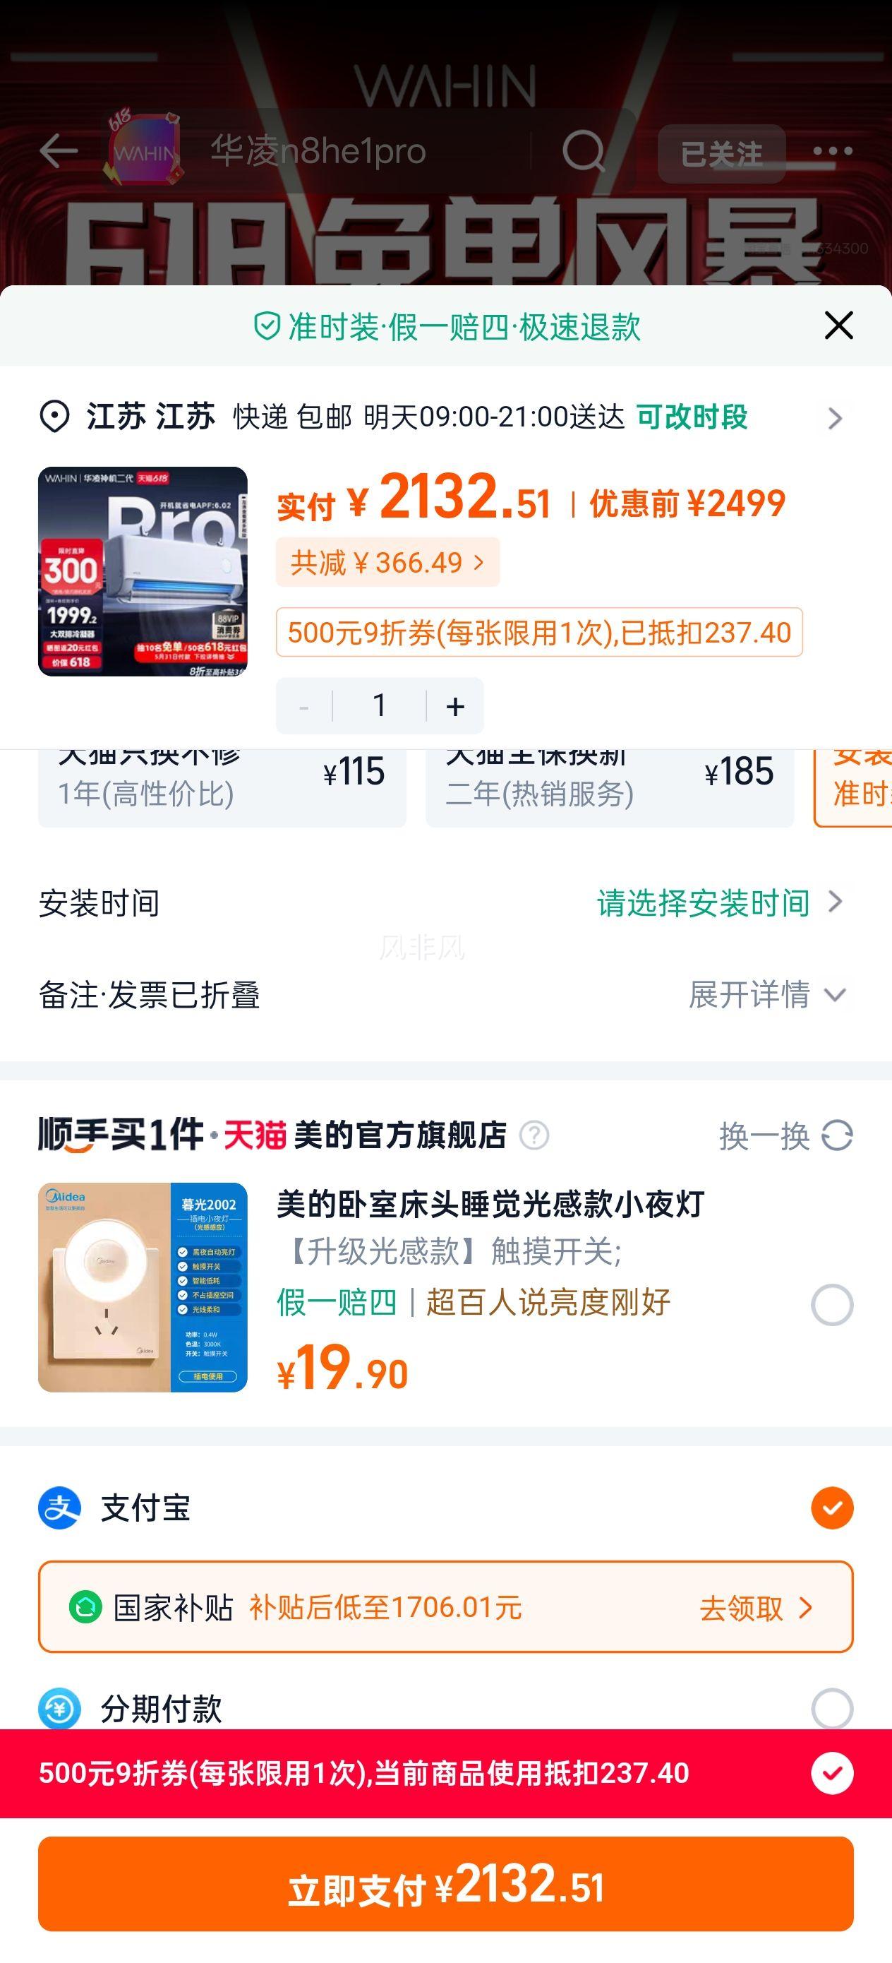Toggle the 500元9折券 coupon checkbox

[832, 1773]
